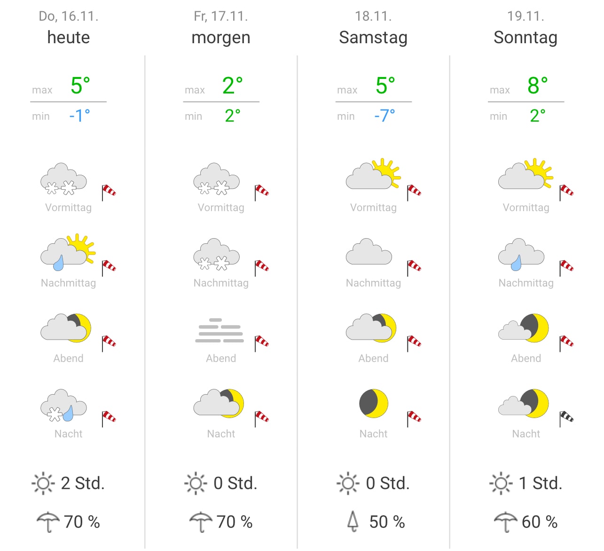Click today's Nacht sleet cloud icon
Screen dimensions: 604x551
63,405
